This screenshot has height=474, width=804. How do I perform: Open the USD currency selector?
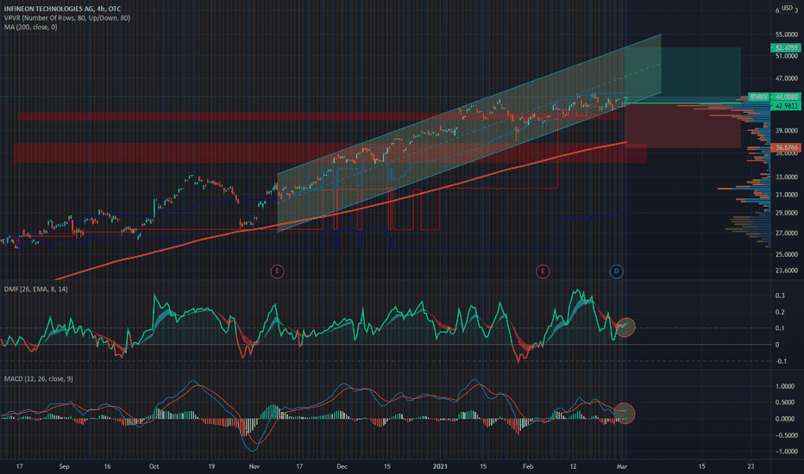coord(787,8)
